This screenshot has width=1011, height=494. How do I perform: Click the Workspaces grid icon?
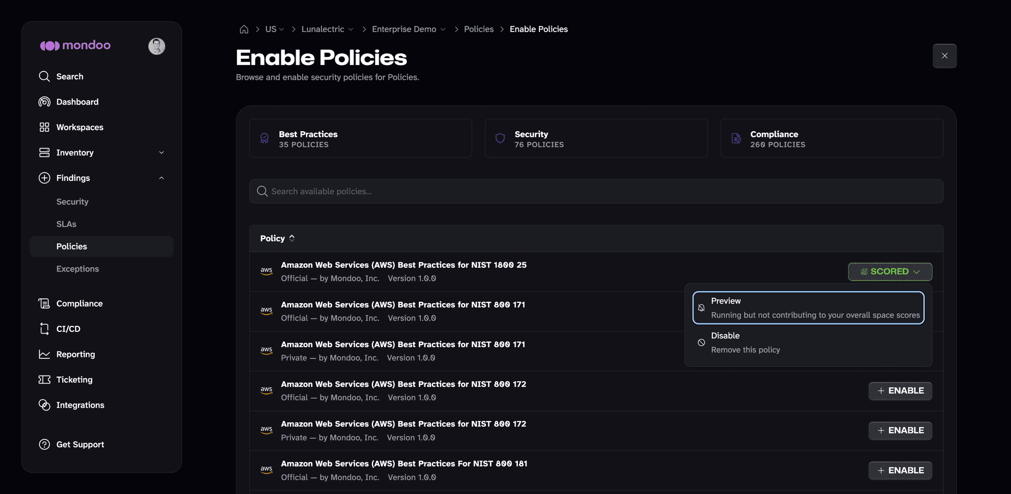44,127
